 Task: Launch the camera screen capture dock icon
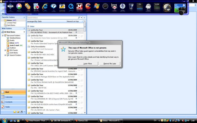coord(180,9)
